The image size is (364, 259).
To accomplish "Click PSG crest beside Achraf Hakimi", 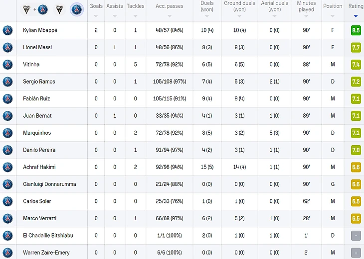I will (x=7, y=167).
